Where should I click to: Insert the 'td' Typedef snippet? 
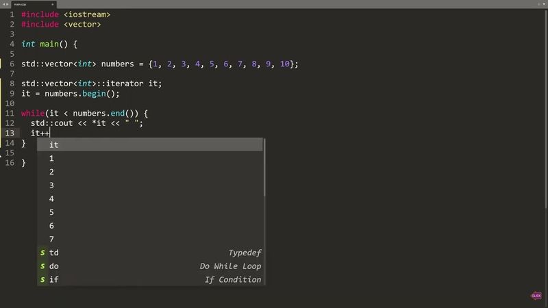[150, 253]
